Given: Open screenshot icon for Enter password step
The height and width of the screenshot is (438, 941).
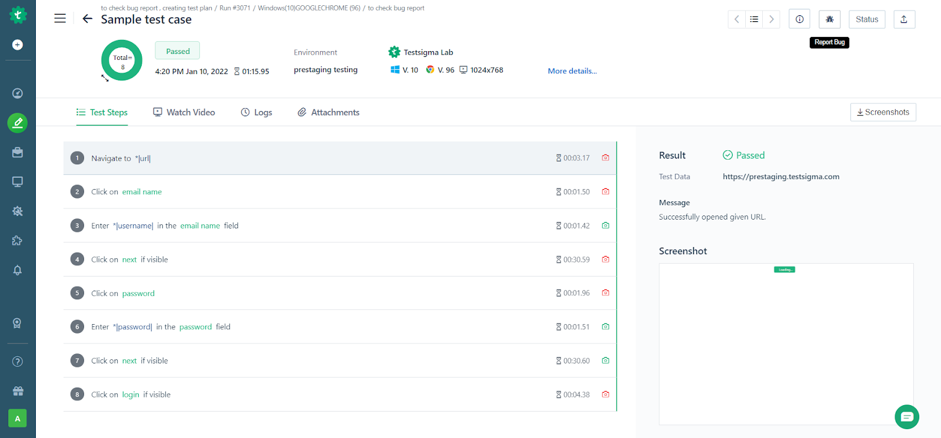Looking at the screenshot, I should [x=605, y=326].
